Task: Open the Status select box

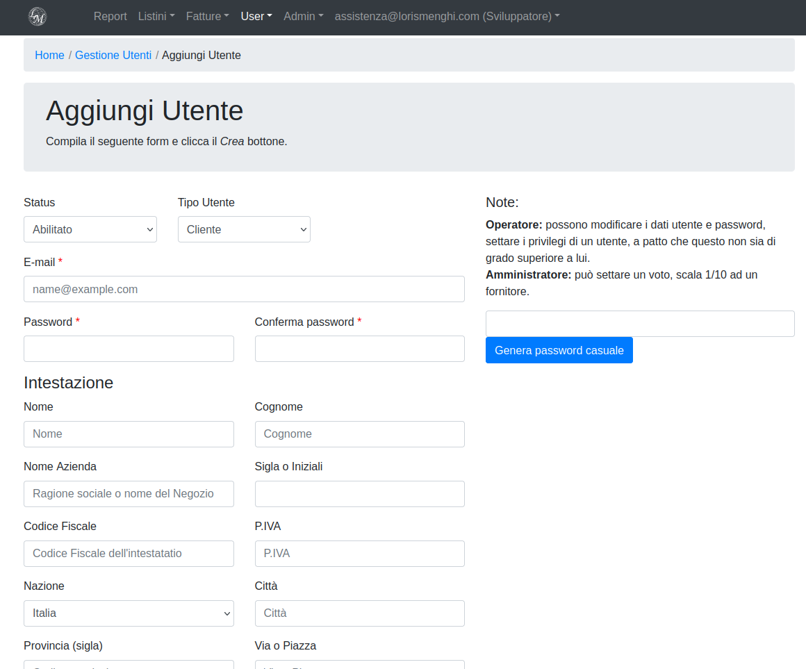Action: coord(90,229)
